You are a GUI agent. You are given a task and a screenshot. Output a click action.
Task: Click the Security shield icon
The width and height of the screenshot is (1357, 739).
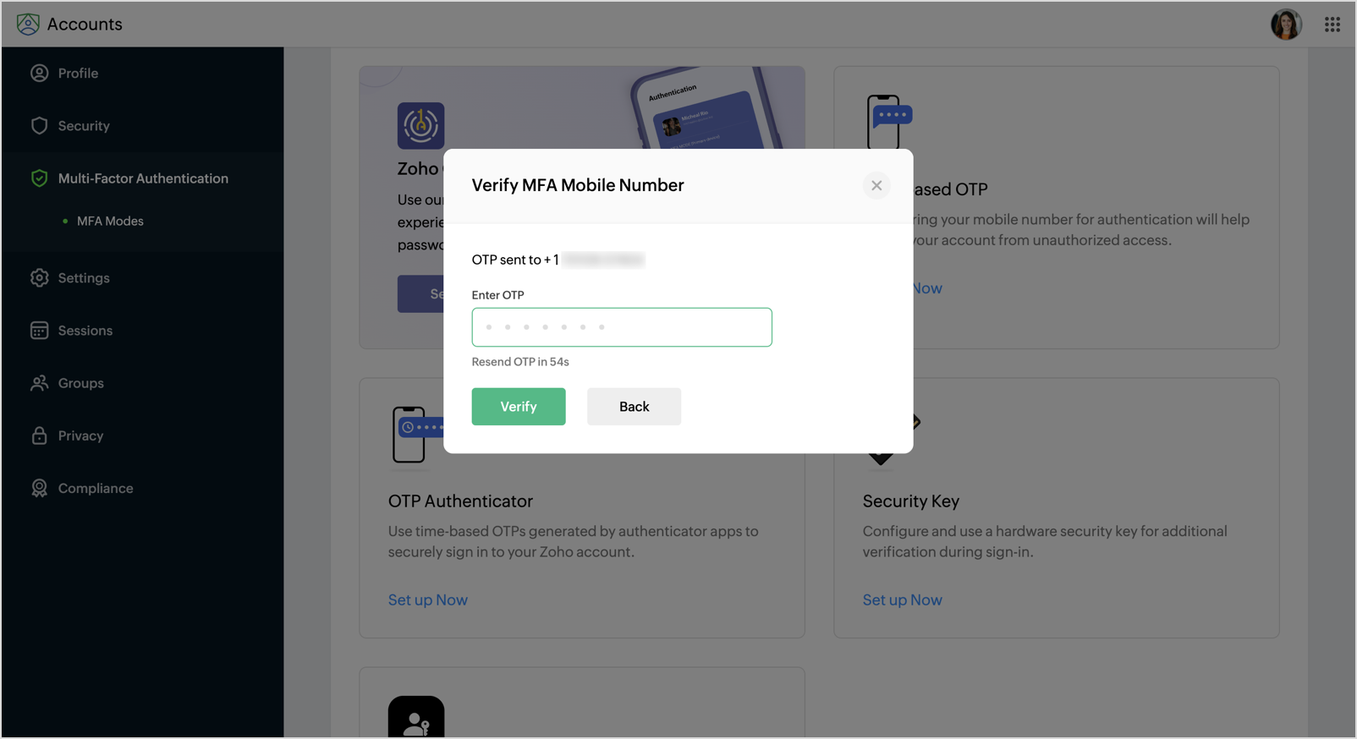[x=39, y=126]
